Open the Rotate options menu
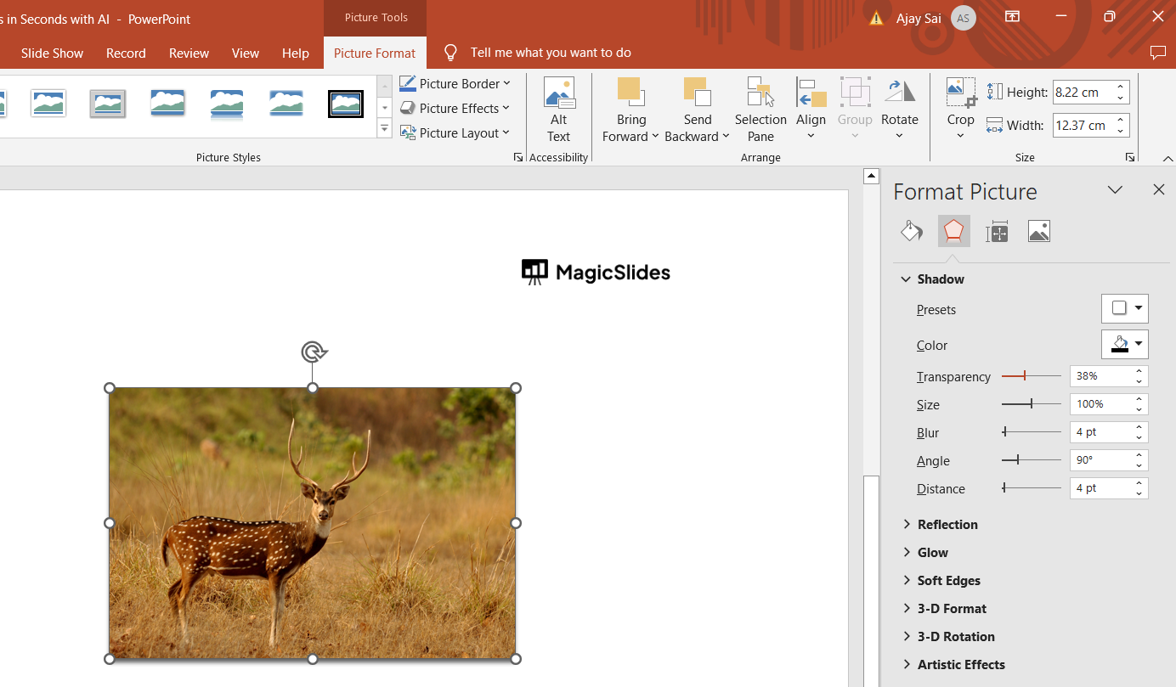1176x687 pixels. point(899,110)
